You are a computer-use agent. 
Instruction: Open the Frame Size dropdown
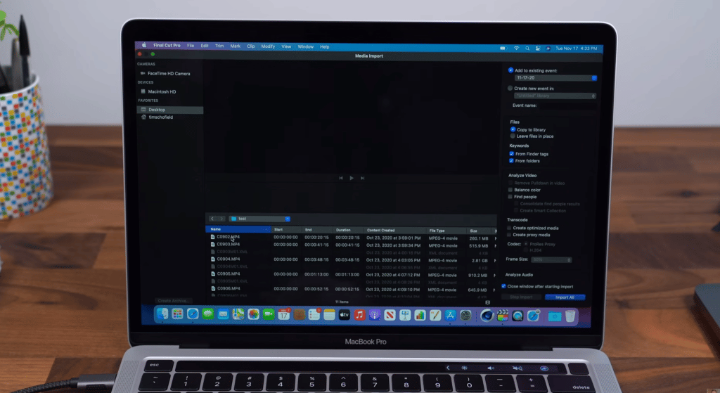(x=551, y=260)
